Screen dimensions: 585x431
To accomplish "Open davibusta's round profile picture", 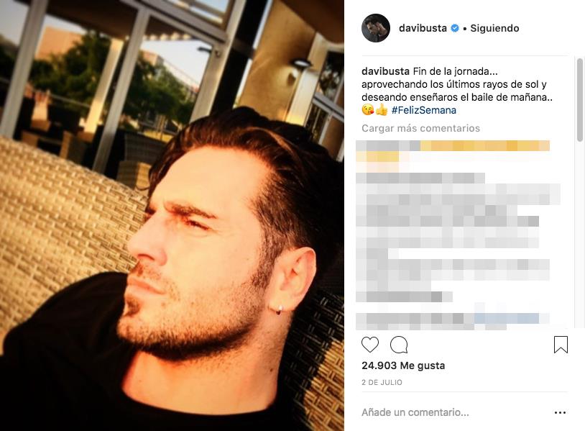I will [x=376, y=28].
